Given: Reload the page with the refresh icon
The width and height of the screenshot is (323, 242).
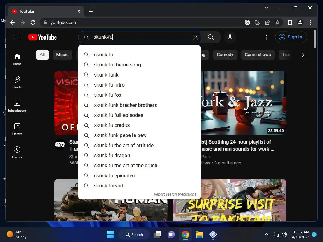Looking at the screenshot, I should [33, 22].
